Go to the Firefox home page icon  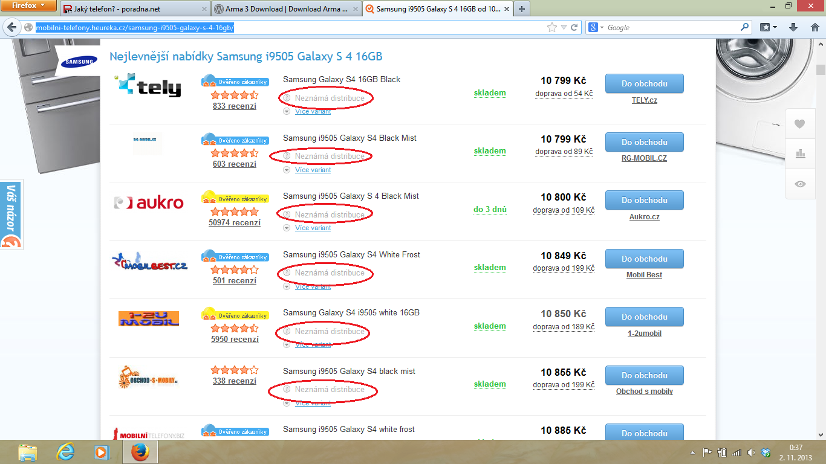tap(815, 27)
